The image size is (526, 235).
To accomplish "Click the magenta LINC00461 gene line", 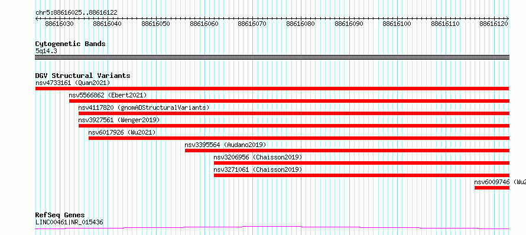I will pyautogui.click(x=272, y=228).
